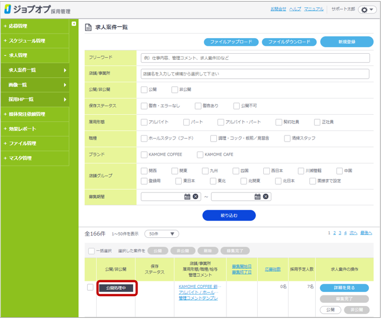The height and width of the screenshot is (320, 384).
Task: Check the 東日本 store group
Action: click(x=178, y=181)
